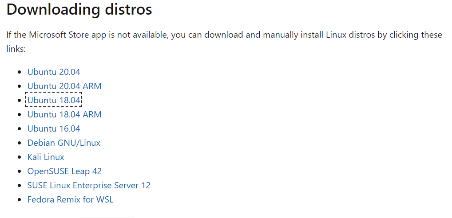Open the Ubuntu 20.04 download link
This screenshot has height=218, width=452.
pyautogui.click(x=53, y=72)
